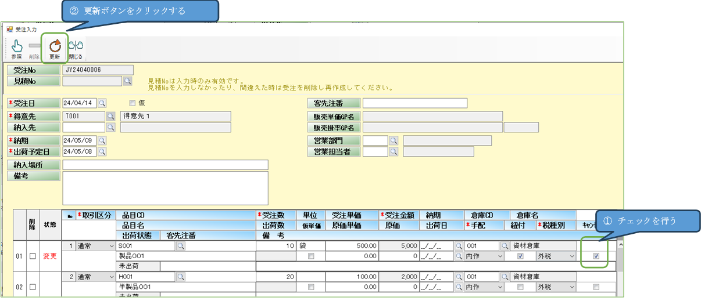Toggle the キャンセル checkbox on row 01
701x304 pixels.
(x=596, y=256)
